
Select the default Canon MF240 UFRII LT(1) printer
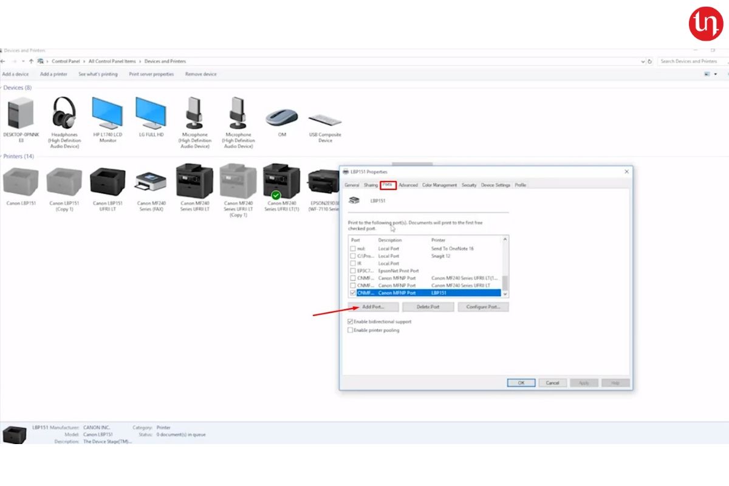coord(282,181)
